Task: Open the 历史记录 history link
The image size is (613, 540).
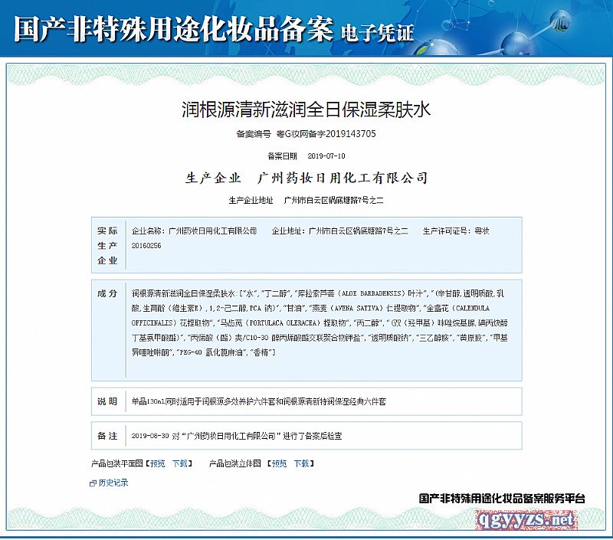Action: point(113,483)
